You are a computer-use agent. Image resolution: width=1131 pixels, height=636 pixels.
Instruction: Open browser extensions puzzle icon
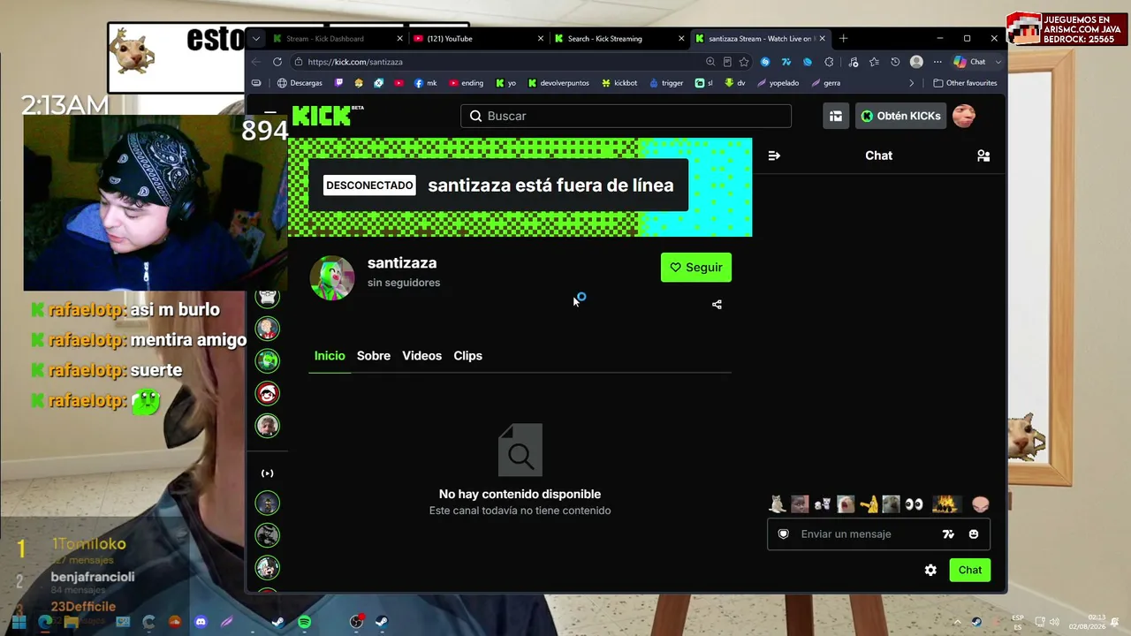[829, 62]
